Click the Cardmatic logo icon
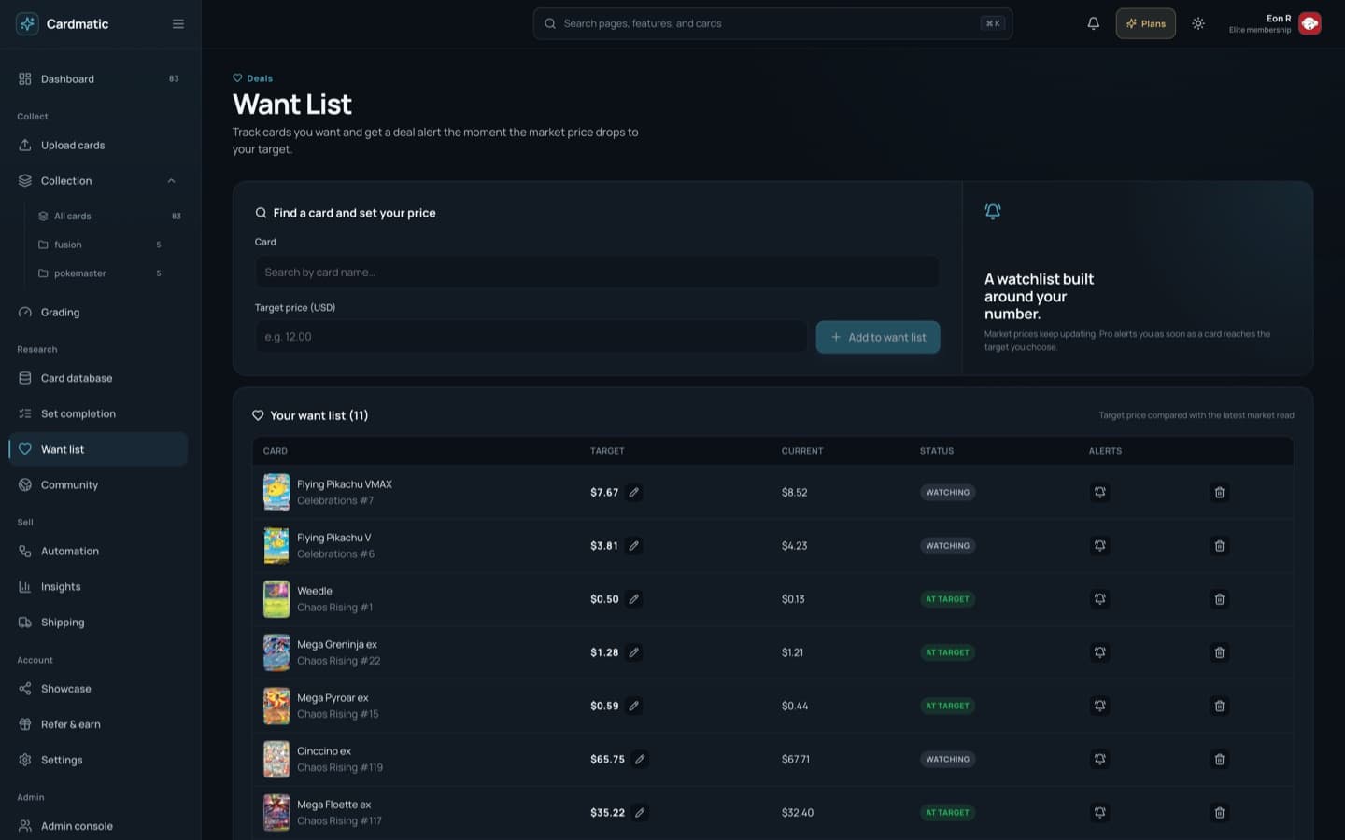Screen dimensions: 1345x840 (x=27, y=24)
